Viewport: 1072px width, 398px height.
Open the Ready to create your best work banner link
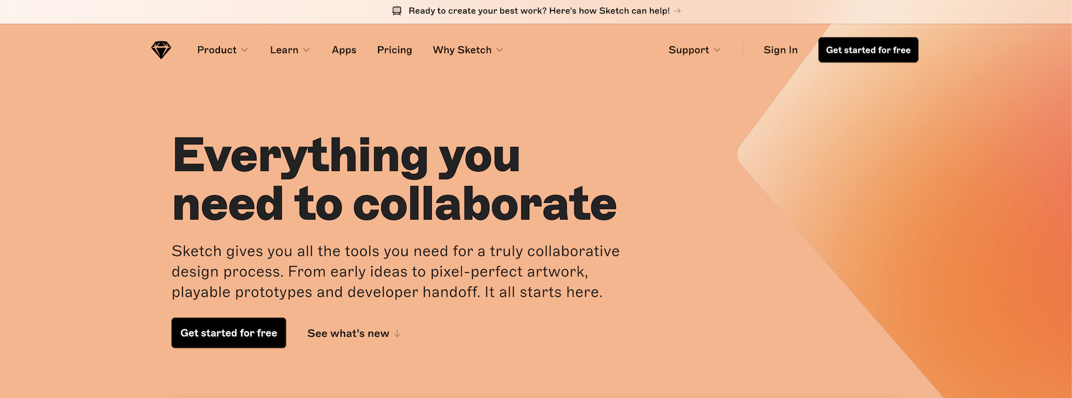pyautogui.click(x=539, y=11)
